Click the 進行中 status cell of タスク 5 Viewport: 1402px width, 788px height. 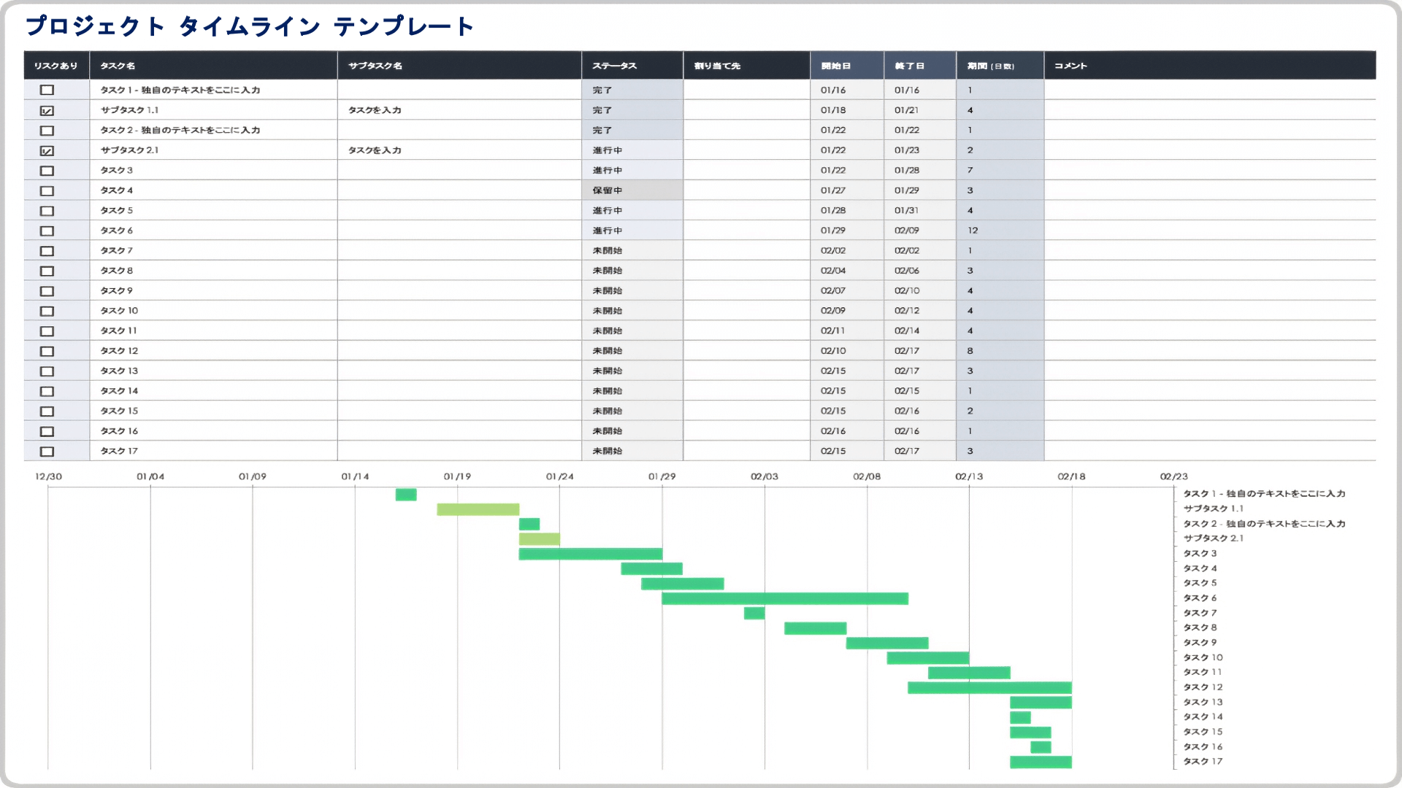click(632, 210)
